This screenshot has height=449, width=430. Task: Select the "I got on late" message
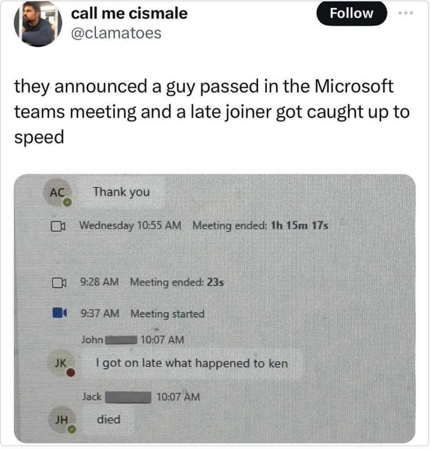[192, 364]
